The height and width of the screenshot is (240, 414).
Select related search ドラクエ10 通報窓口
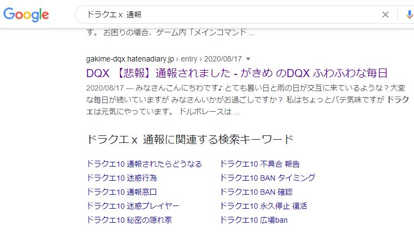click(122, 192)
